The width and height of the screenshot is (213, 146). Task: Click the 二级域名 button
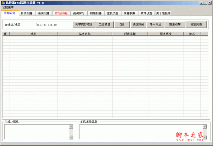[104, 24]
